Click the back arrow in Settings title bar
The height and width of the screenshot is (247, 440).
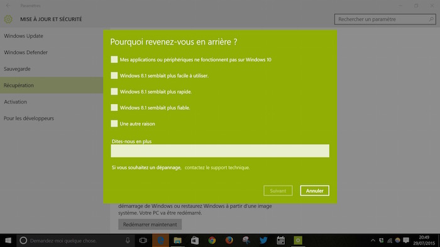[x=8, y=6]
